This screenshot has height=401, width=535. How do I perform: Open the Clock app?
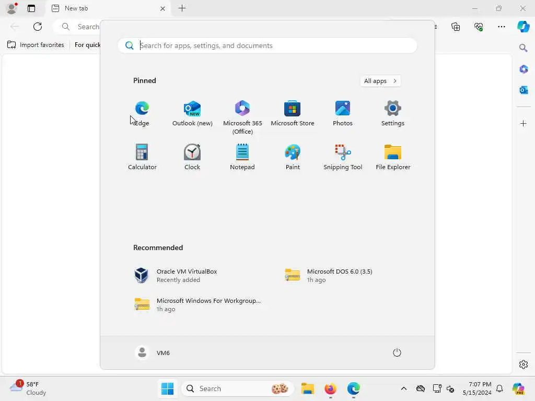(x=192, y=157)
